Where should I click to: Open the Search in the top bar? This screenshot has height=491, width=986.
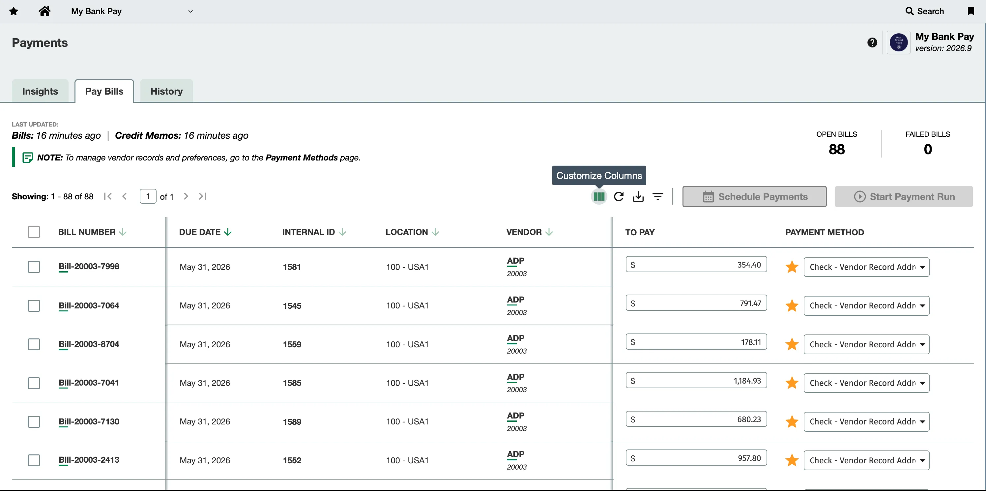click(924, 11)
